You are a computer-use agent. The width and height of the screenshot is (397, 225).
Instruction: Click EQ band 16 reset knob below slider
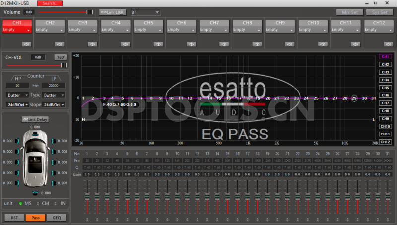pyautogui.click(x=237, y=219)
